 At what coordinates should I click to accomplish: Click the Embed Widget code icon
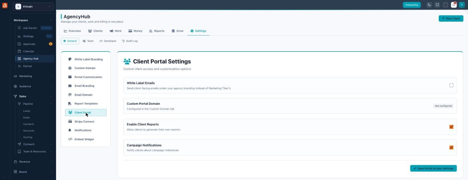(x=70, y=139)
